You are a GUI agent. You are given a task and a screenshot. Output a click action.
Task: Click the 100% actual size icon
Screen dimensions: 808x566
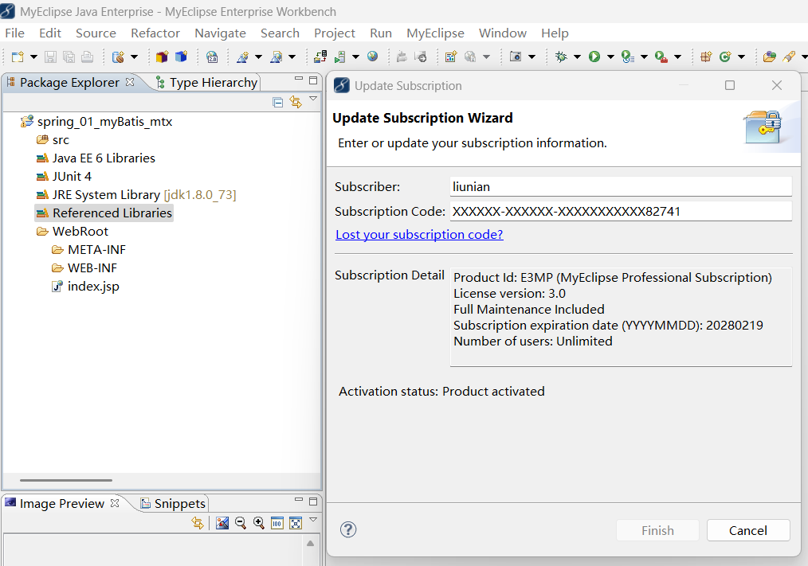click(277, 523)
